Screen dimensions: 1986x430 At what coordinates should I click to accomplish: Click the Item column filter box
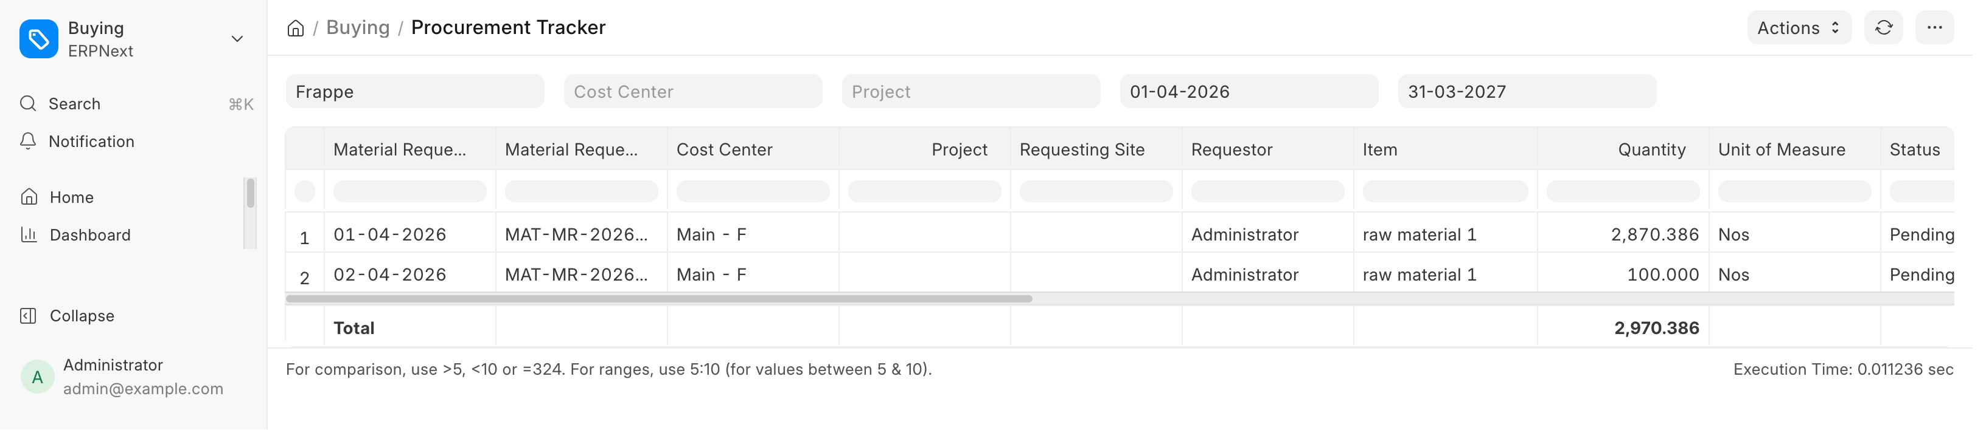pos(1445,191)
